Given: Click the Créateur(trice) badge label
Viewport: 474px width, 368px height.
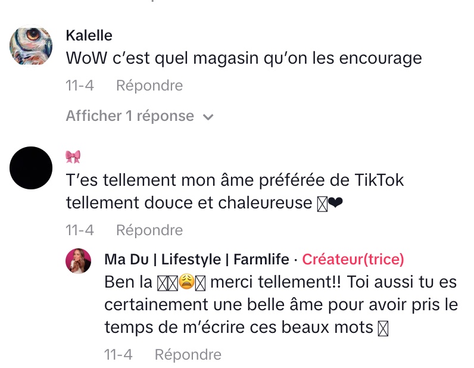Looking at the screenshot, I should [x=353, y=259].
